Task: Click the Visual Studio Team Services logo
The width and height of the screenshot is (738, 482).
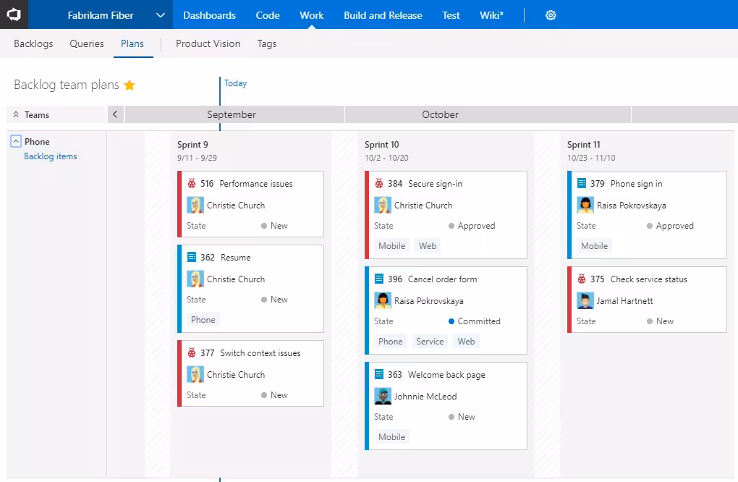Action: coord(13,14)
